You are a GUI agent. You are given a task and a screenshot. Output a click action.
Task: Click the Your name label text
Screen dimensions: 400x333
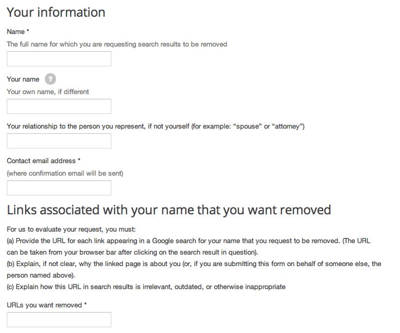(23, 79)
